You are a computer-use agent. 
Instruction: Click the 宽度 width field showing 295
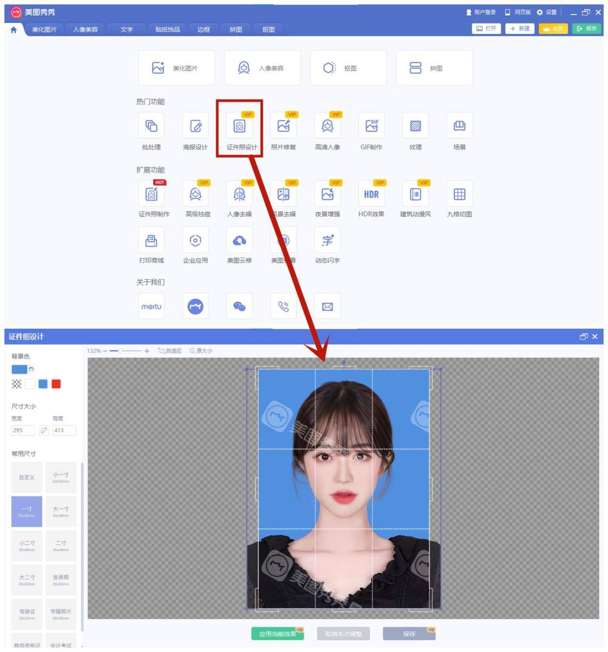pyautogui.click(x=23, y=430)
